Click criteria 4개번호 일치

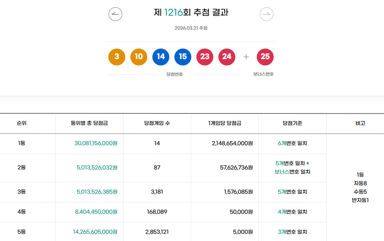tap(293, 212)
